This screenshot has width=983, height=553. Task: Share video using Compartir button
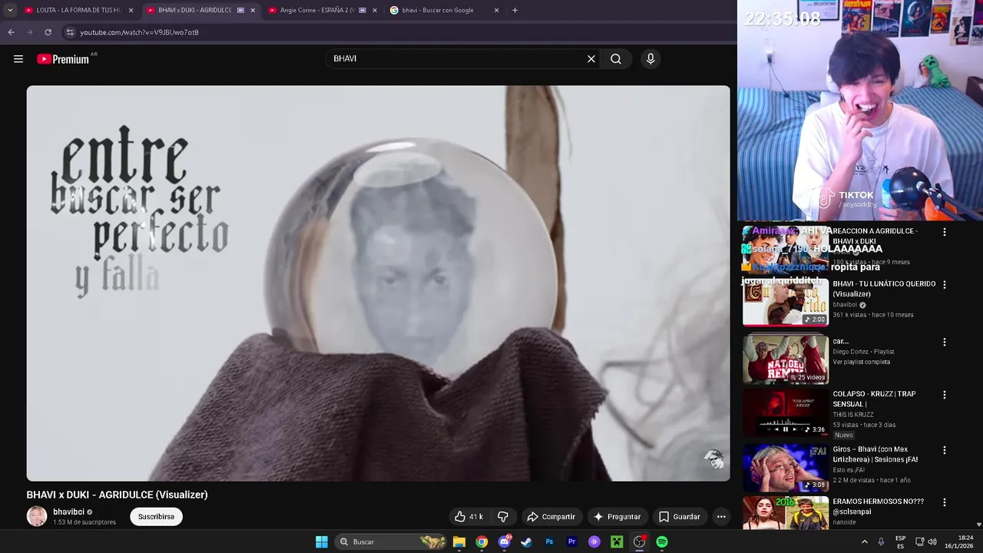coord(551,517)
